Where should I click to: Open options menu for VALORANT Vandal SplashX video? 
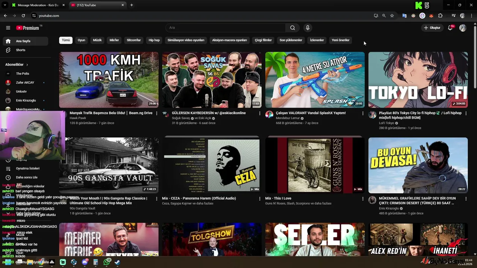pyautogui.click(x=363, y=113)
